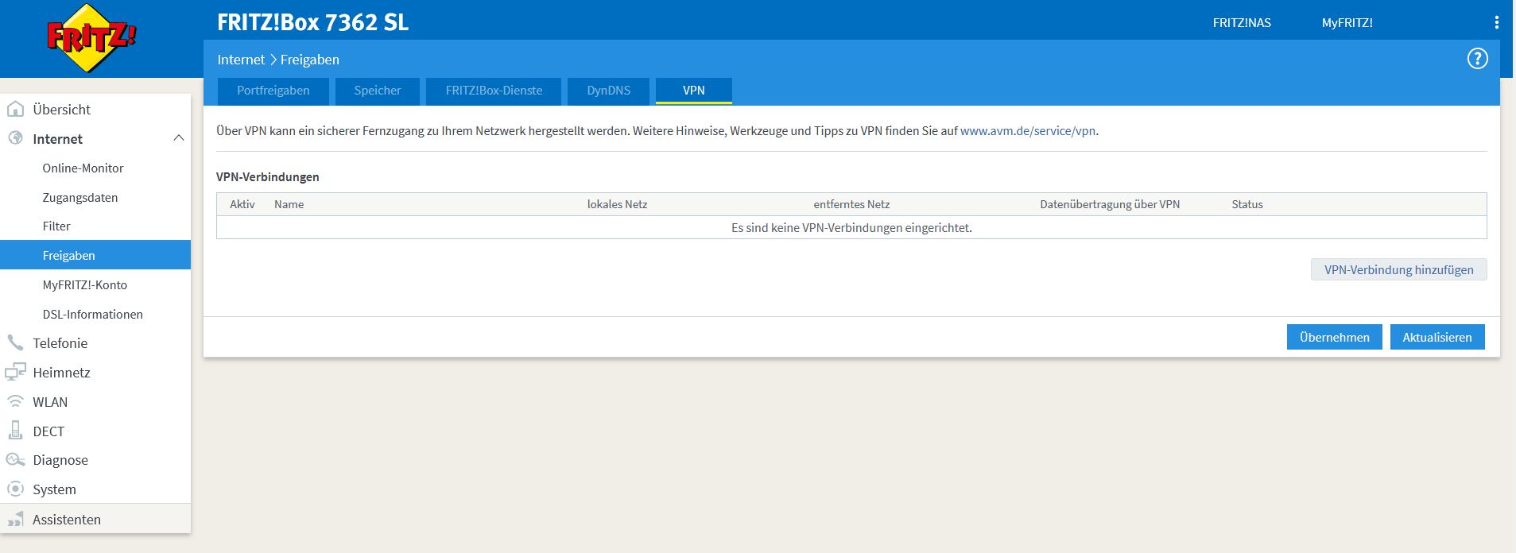The height and width of the screenshot is (553, 1516).
Task: Switch to the FRITZ!Box-Dienste tab
Action: tap(494, 91)
